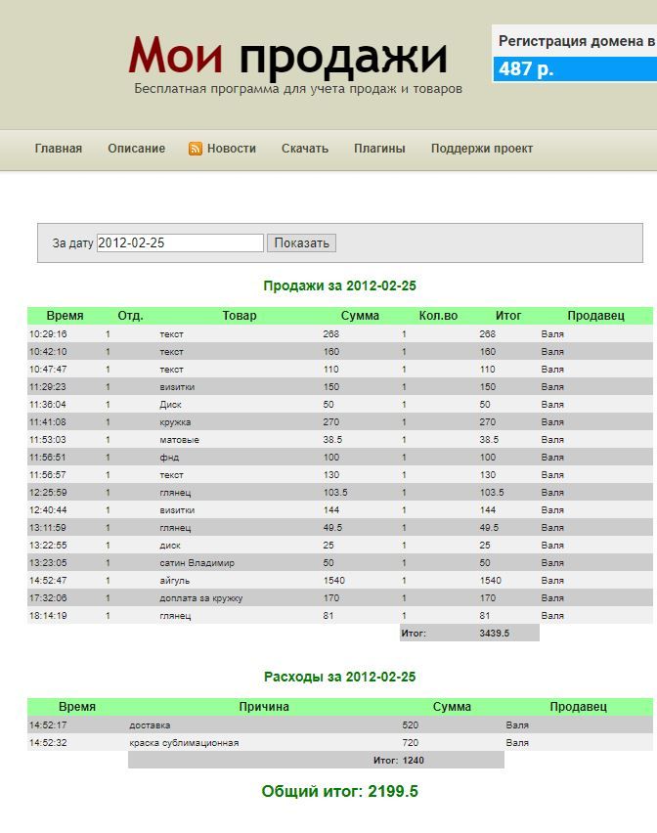Click the кружка product cell

(x=175, y=422)
